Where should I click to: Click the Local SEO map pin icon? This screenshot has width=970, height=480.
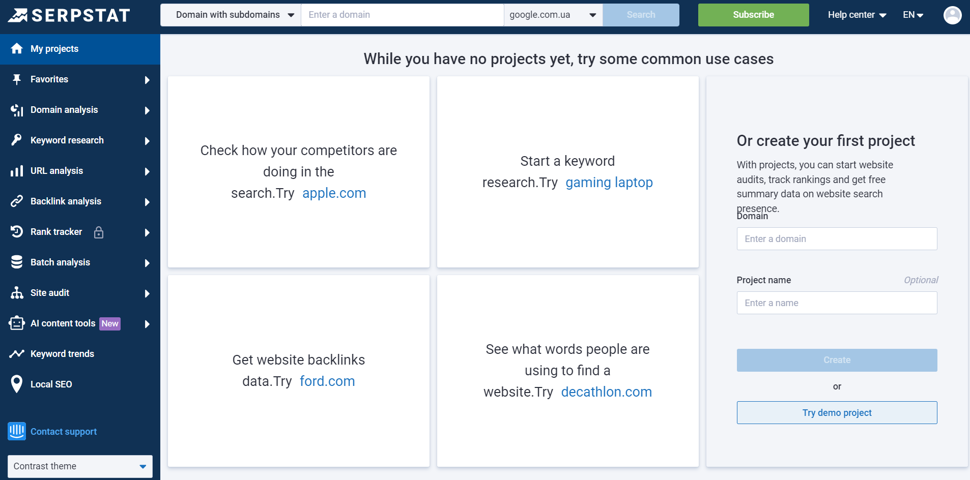17,384
